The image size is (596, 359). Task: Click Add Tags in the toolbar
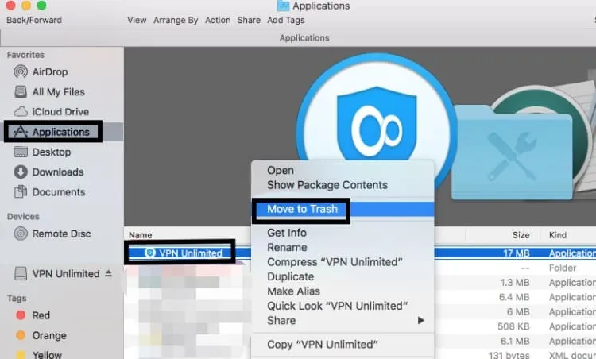(286, 20)
